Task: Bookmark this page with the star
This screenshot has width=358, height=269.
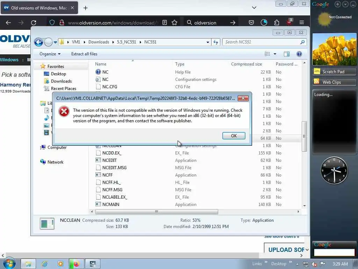Action: pyautogui.click(x=174, y=22)
